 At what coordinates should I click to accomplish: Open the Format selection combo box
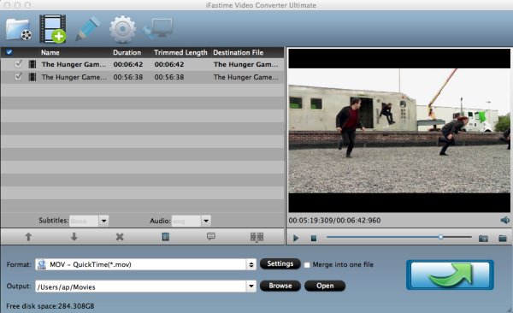146,264
